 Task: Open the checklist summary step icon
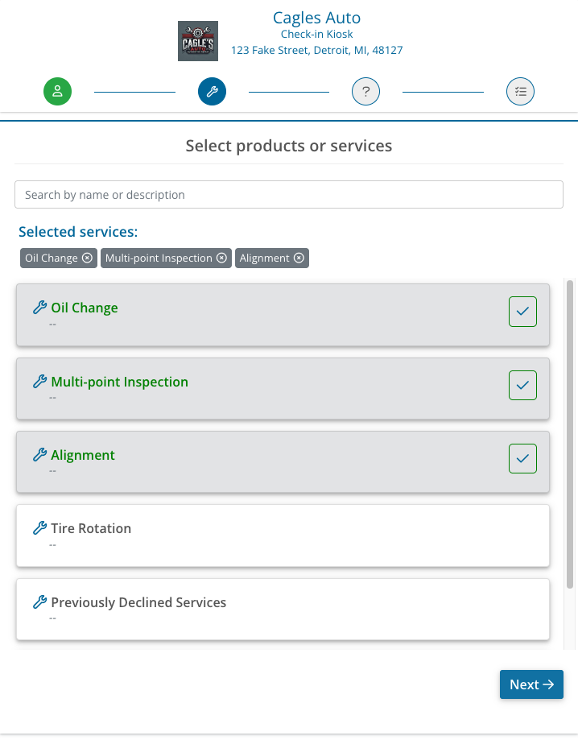tap(520, 92)
